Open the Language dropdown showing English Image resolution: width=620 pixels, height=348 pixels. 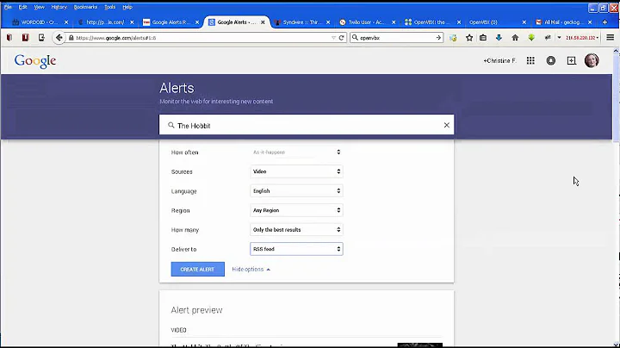296,191
